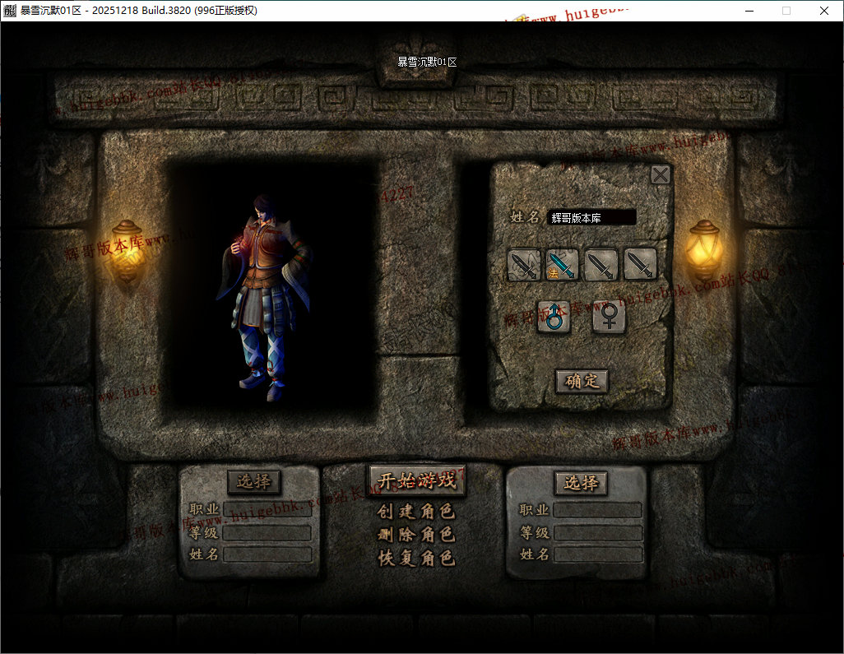
Task: Select the first sword class icon
Action: (x=524, y=264)
